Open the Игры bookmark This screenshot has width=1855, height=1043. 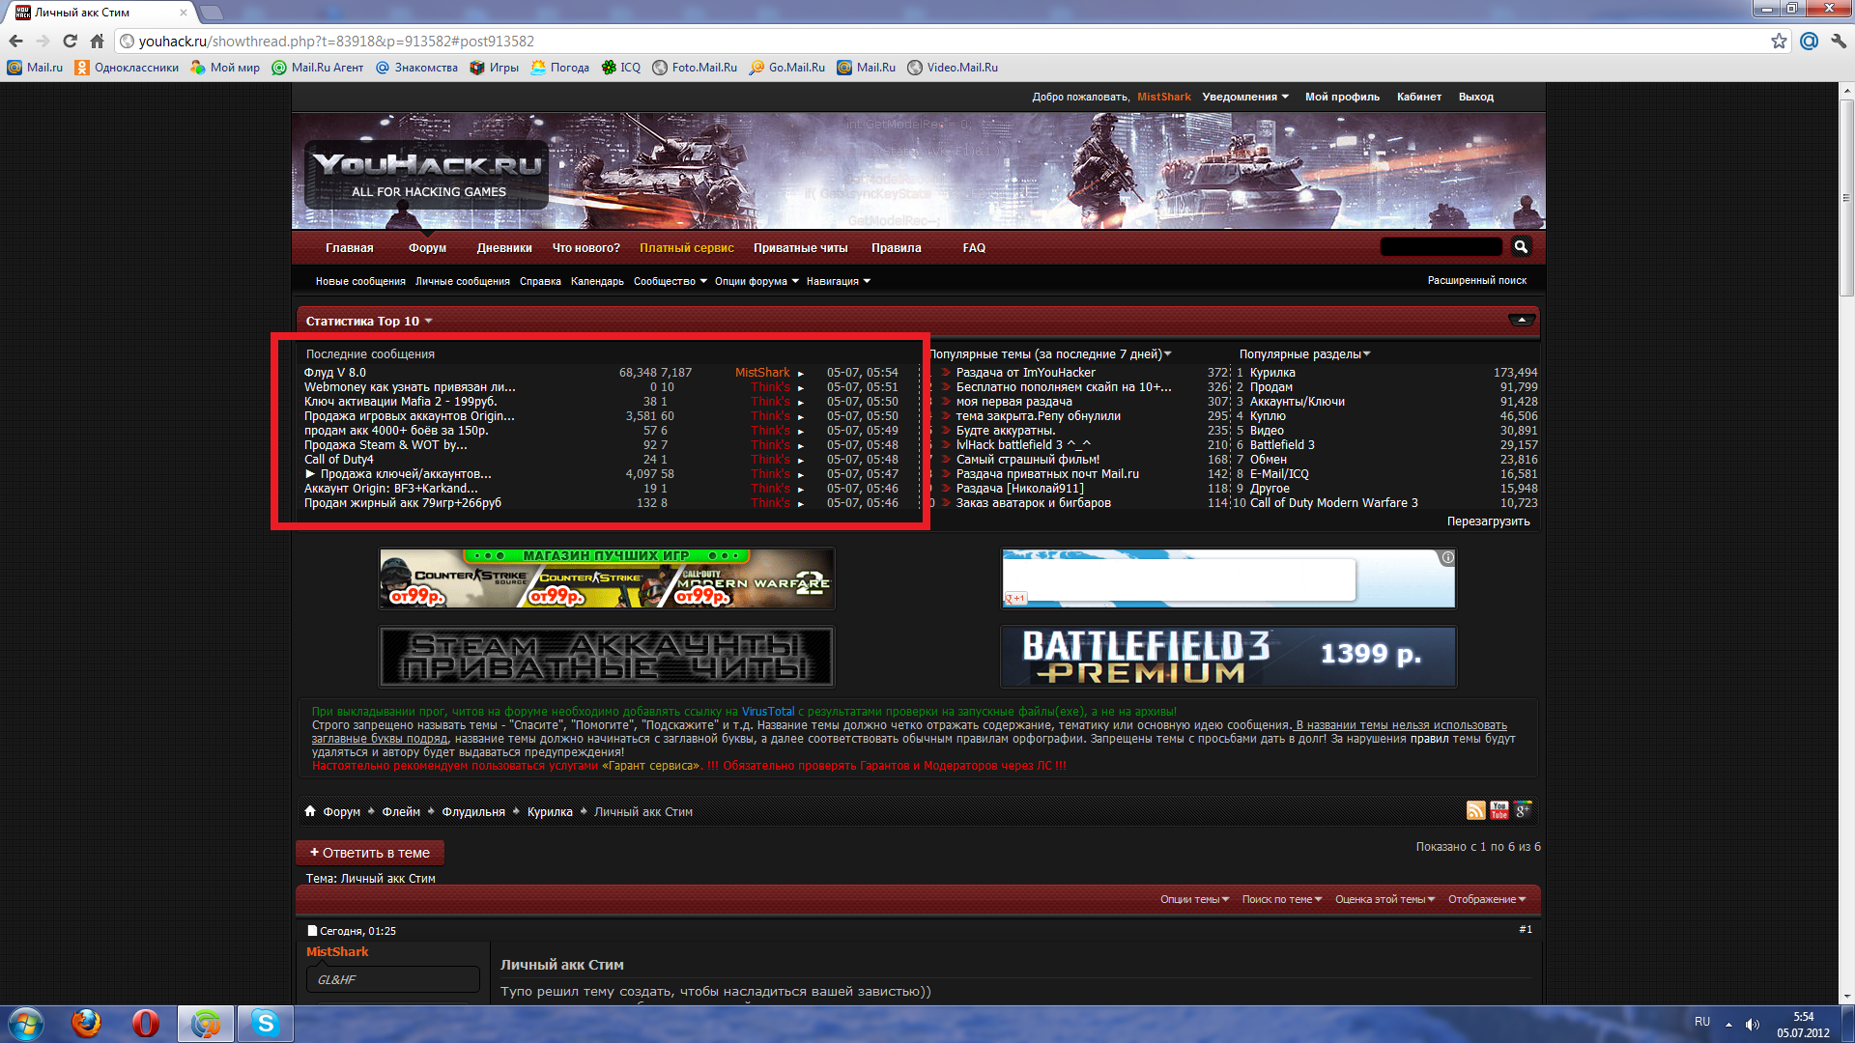coord(494,68)
